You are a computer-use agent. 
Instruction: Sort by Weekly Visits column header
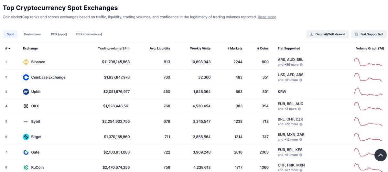200,48
